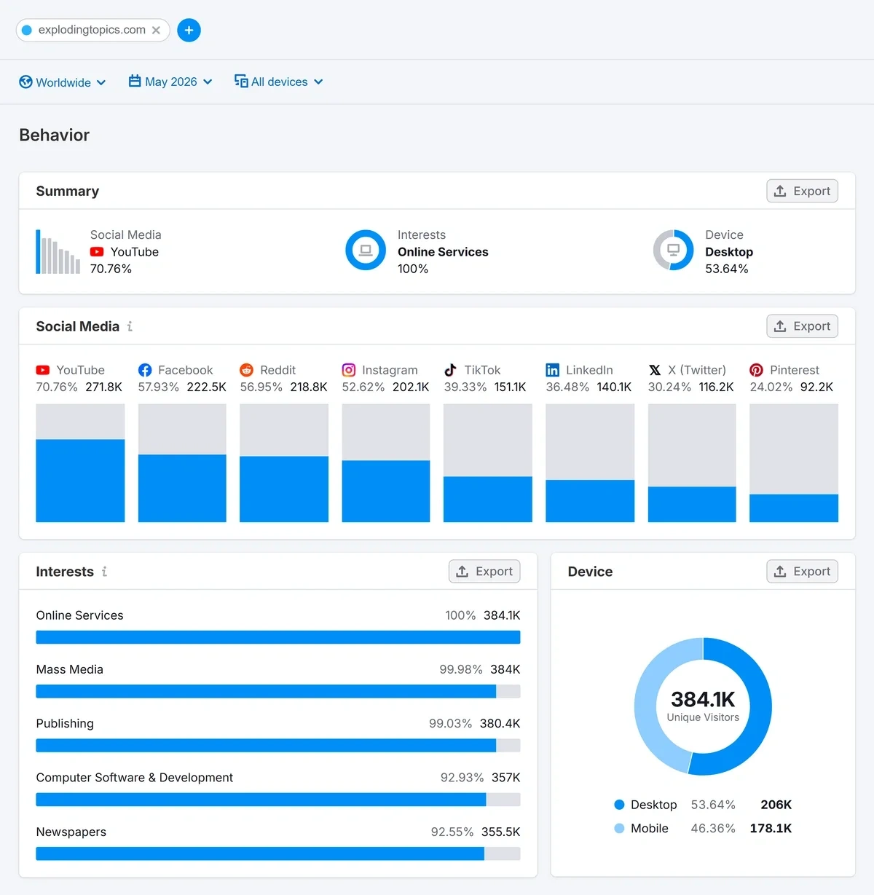Screen dimensions: 874x895
Task: Add a competitor with the plus button
Action: tap(189, 30)
